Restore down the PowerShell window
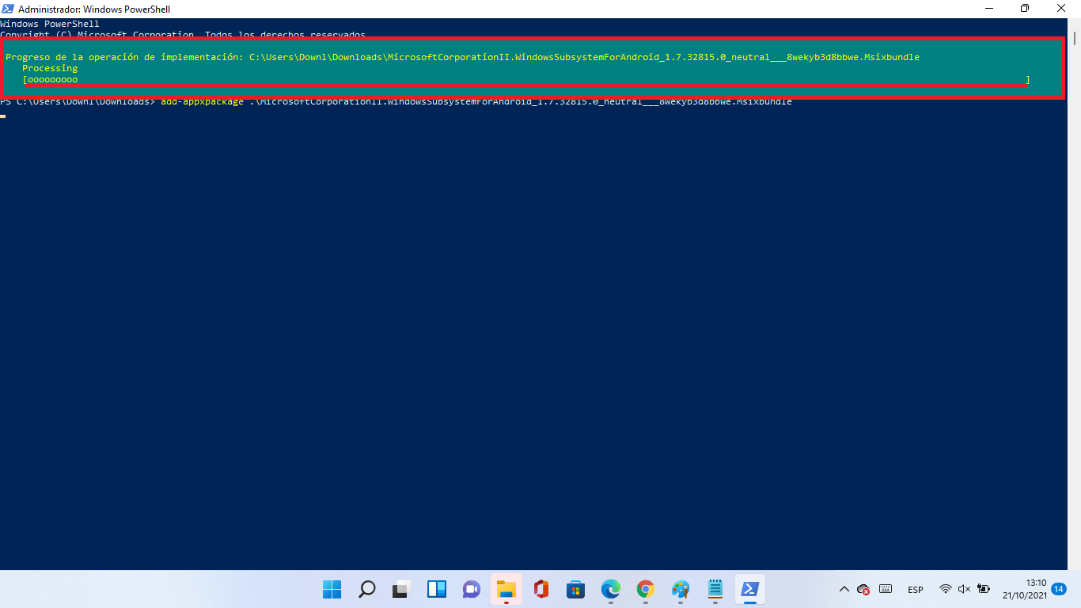This screenshot has width=1081, height=608. (x=1025, y=9)
